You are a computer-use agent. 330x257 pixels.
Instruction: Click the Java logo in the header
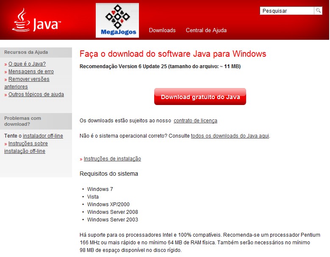coord(36,20)
